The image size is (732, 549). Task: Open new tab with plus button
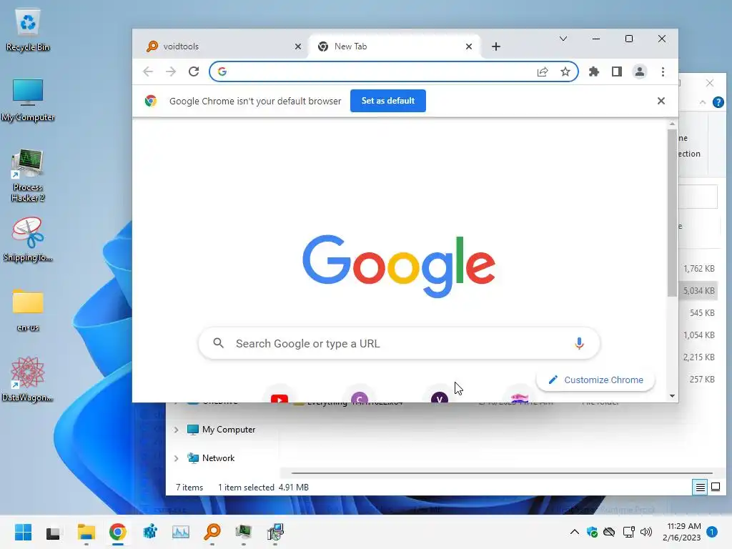496,46
